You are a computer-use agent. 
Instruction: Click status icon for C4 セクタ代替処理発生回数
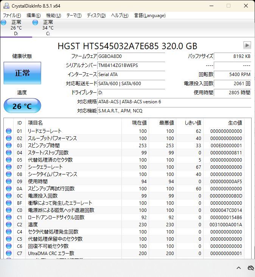[x=9, y=232]
